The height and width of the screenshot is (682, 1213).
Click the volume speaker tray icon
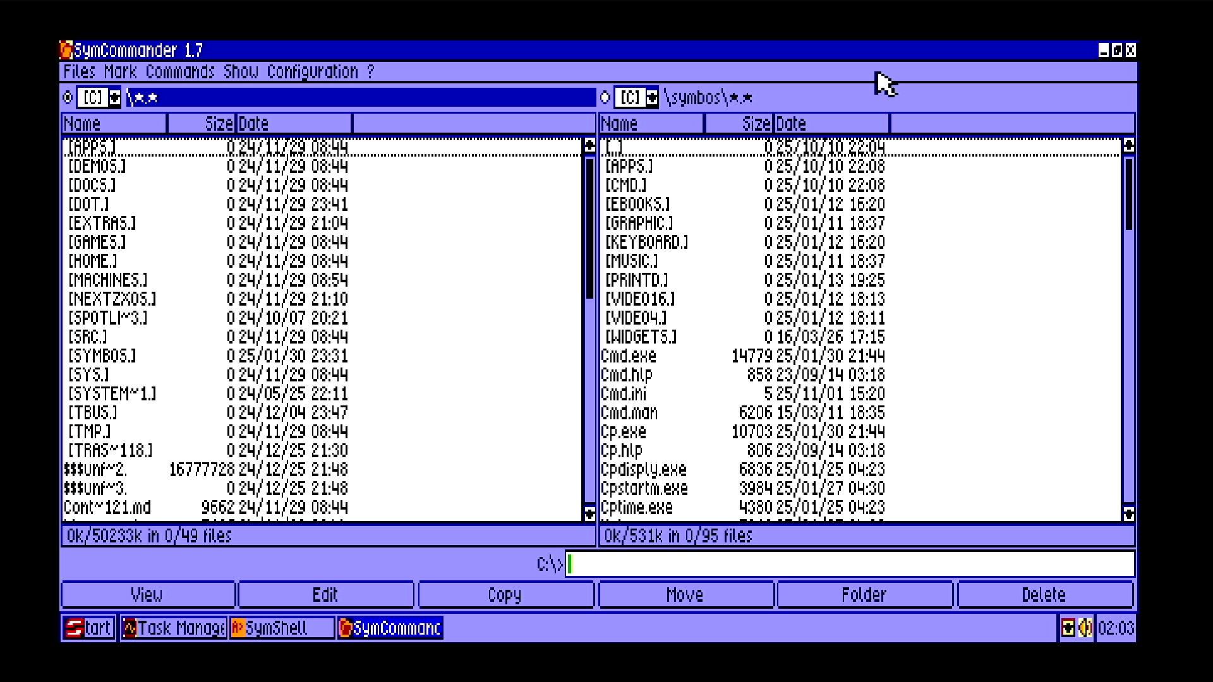pyautogui.click(x=1085, y=628)
